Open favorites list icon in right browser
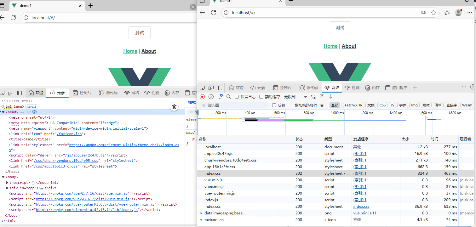476x227 pixels. click(x=447, y=13)
